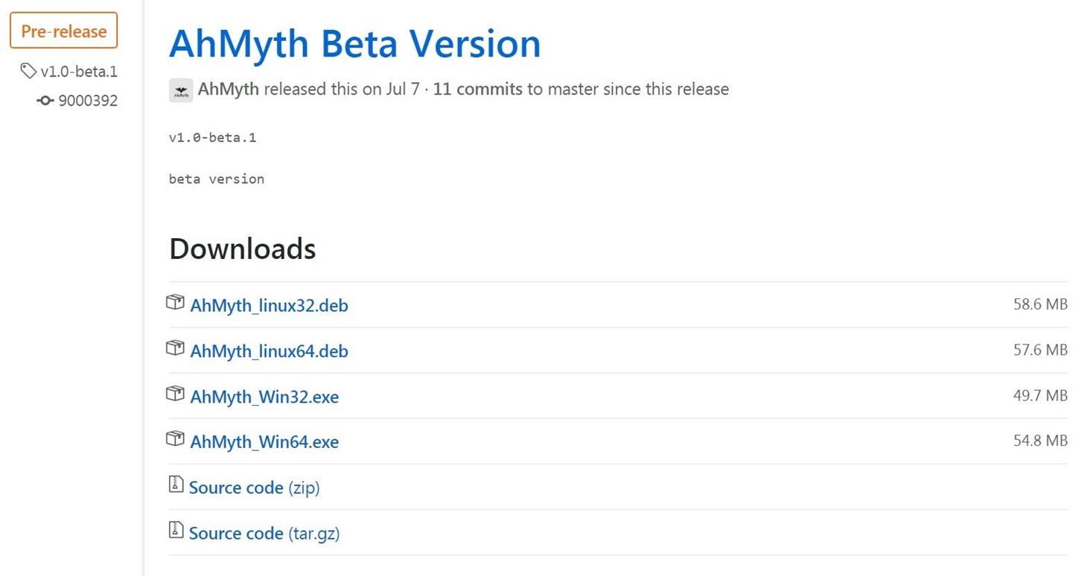This screenshot has width=1084, height=576.
Task: Open the v1.0-beta.1 tag link
Action: click(x=79, y=71)
